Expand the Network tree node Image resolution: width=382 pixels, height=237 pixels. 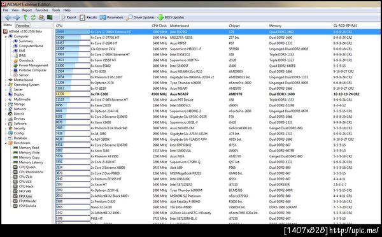pyautogui.click(x=6, y=109)
